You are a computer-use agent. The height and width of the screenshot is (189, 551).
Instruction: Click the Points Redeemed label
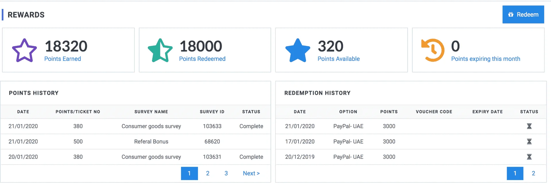[202, 59]
